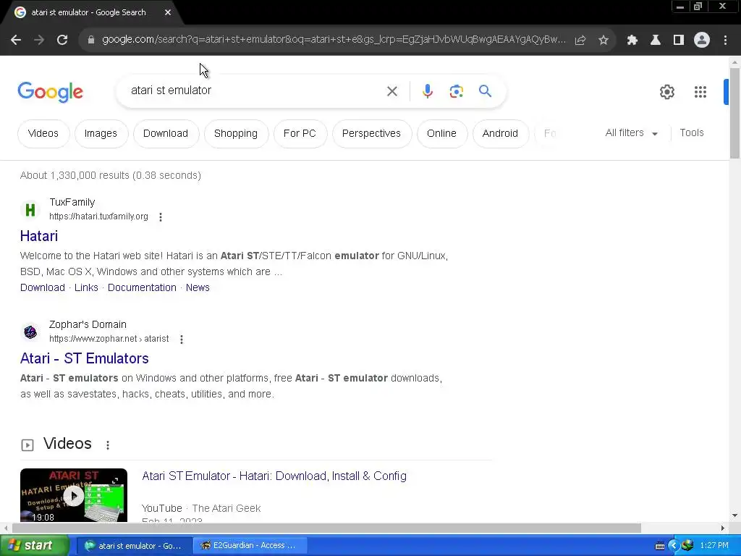
Task: Click the scroll-down arrow of the vertical scrollbar
Action: coord(735,515)
